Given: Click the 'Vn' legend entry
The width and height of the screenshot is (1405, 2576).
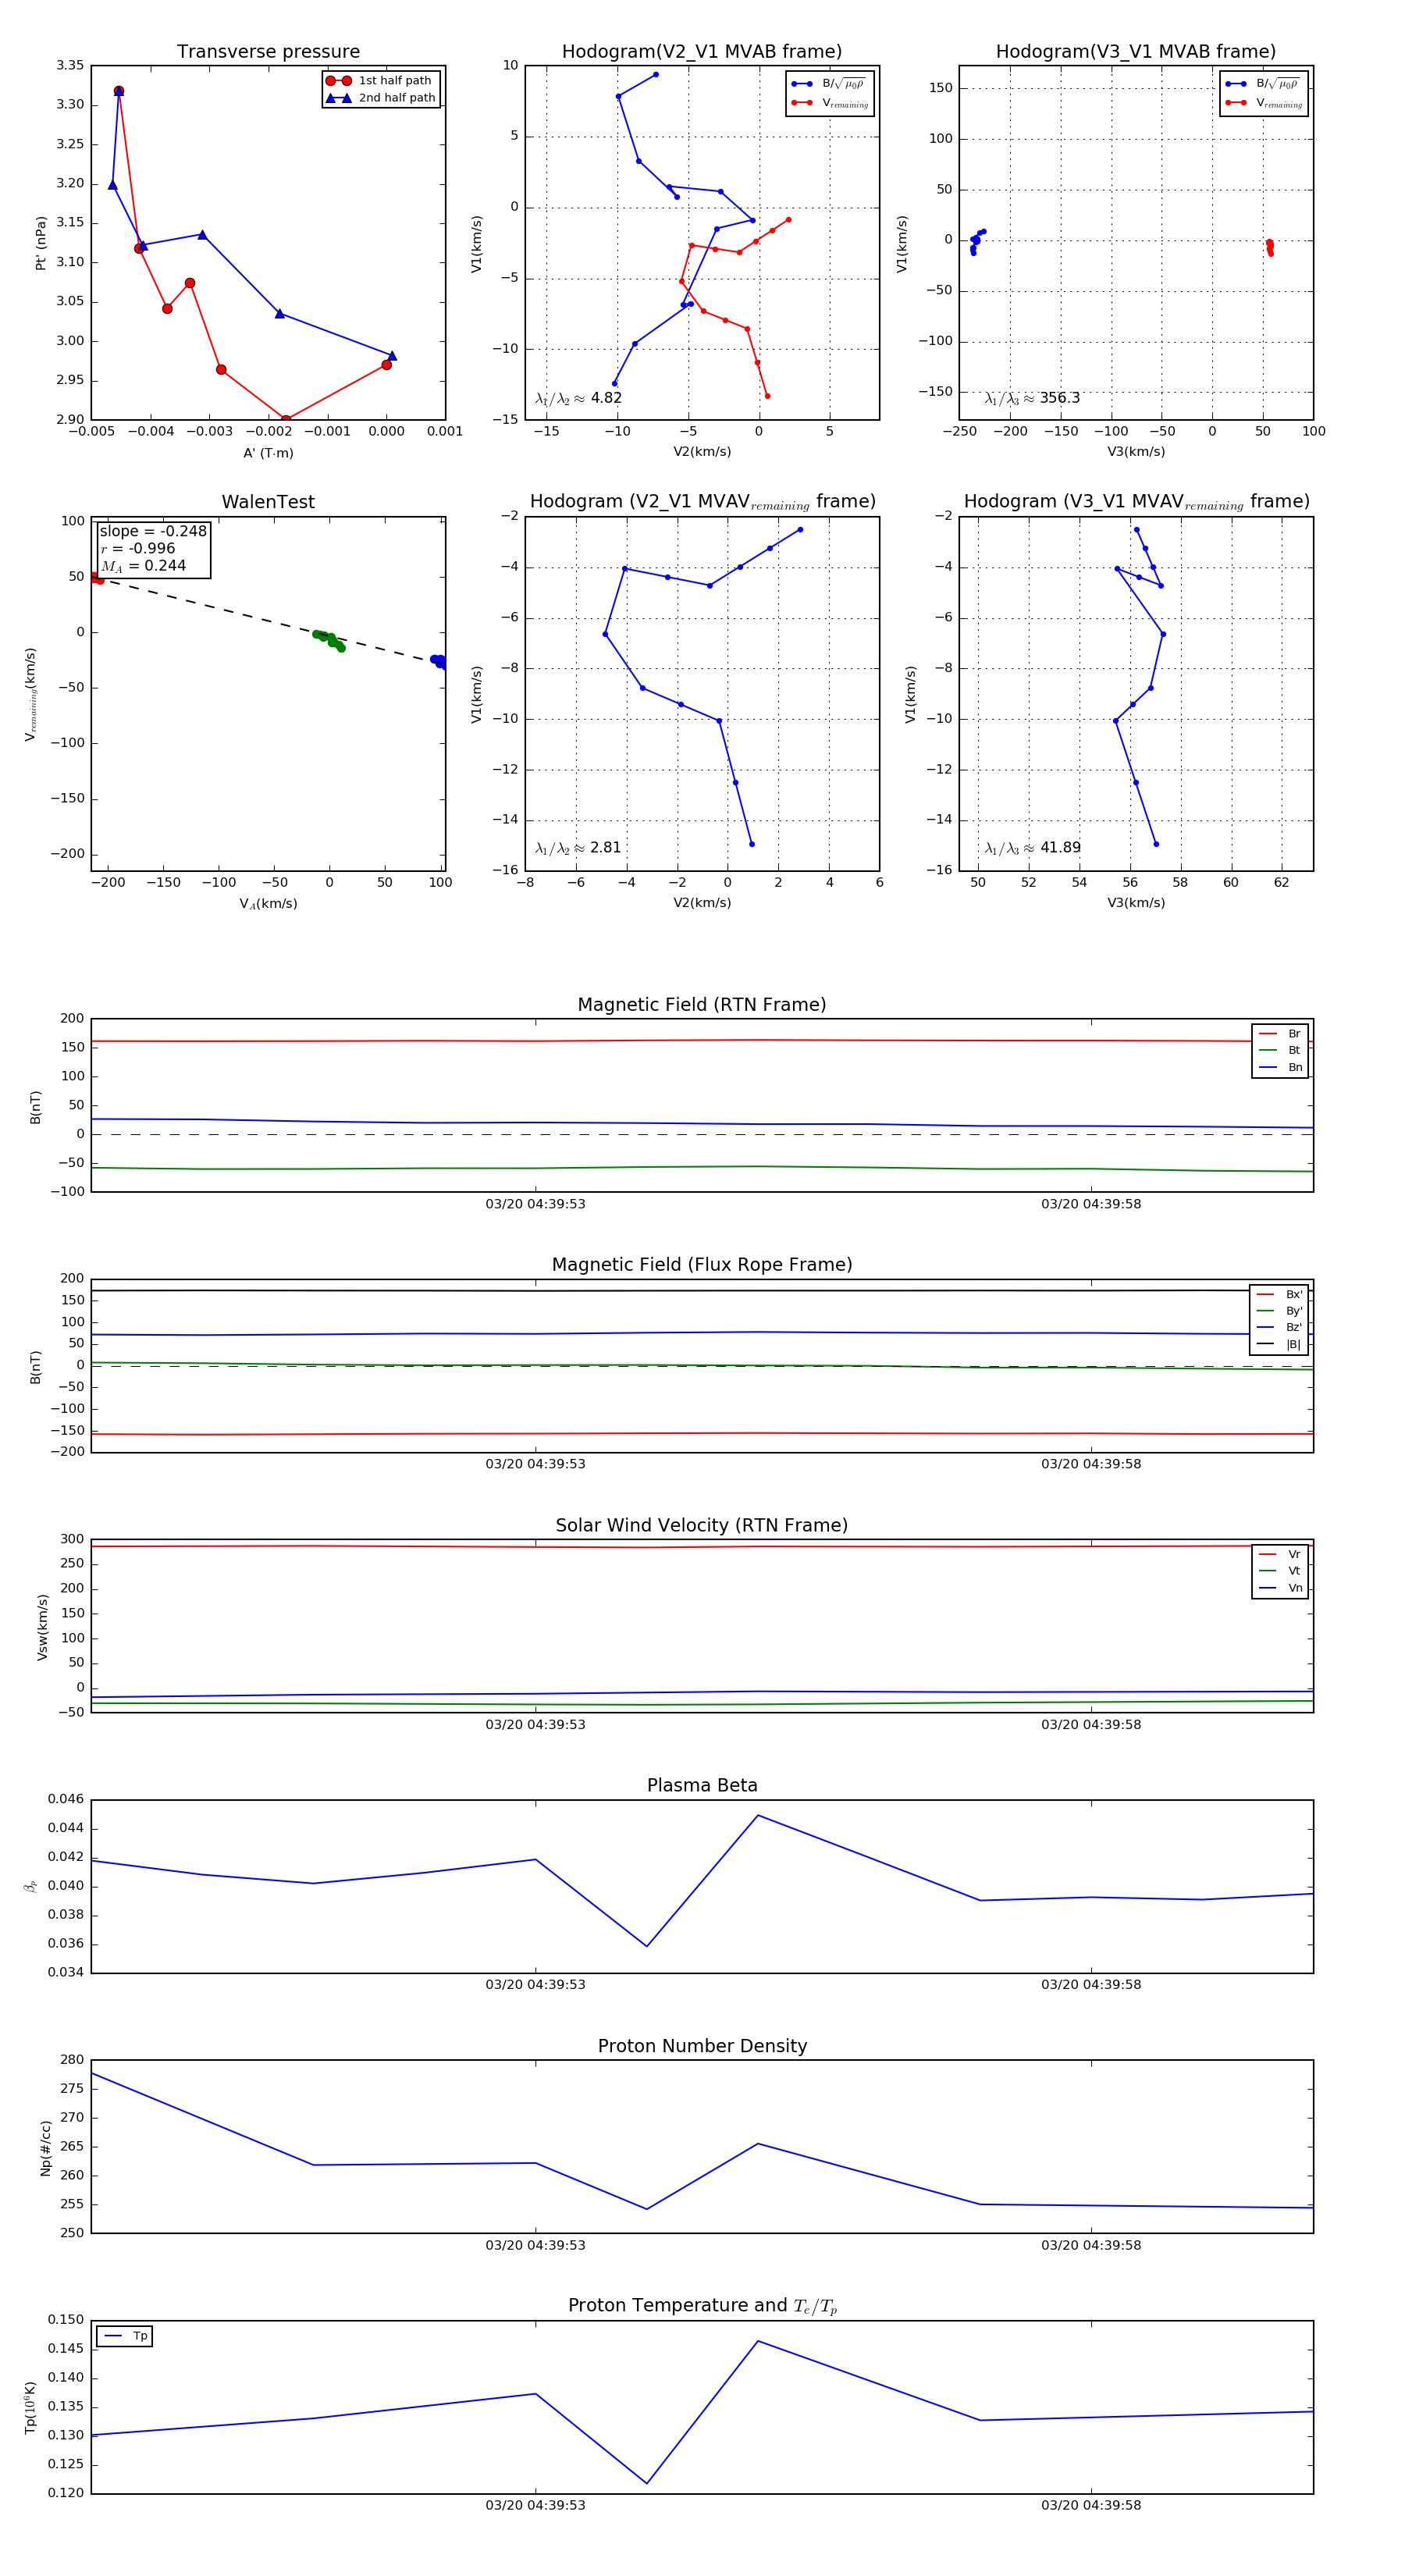Looking at the screenshot, I should click(x=1280, y=1588).
